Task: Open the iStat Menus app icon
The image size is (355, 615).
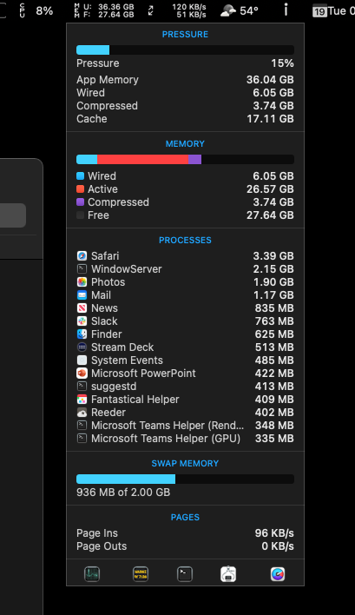Action: pyautogui.click(x=278, y=574)
